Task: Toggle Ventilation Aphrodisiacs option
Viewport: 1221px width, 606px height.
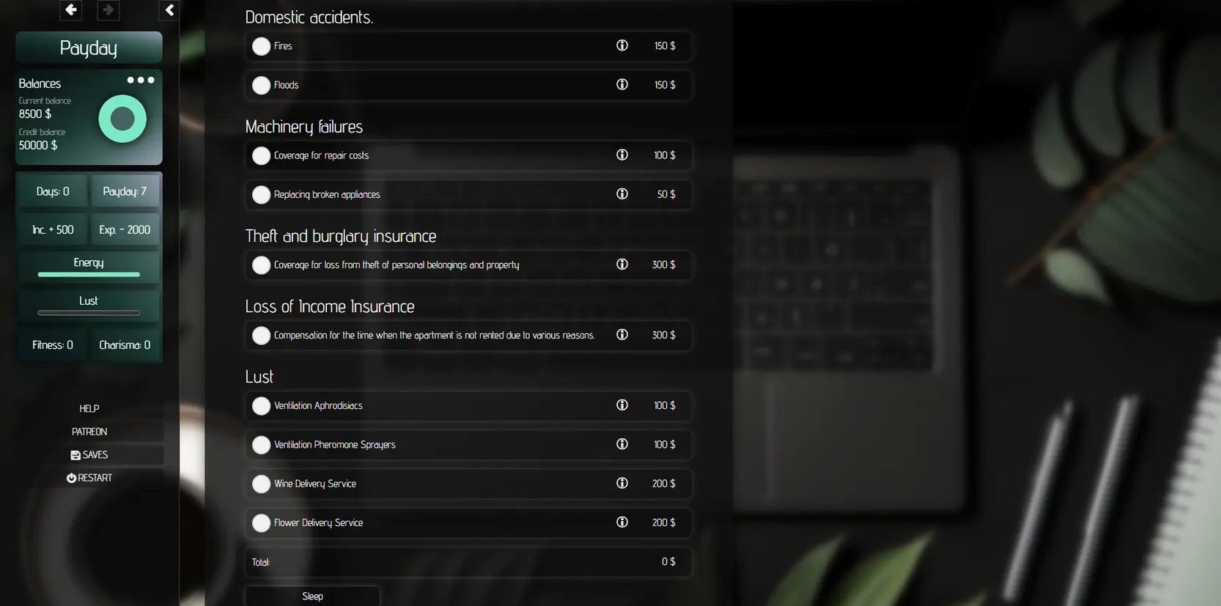Action: tap(261, 406)
